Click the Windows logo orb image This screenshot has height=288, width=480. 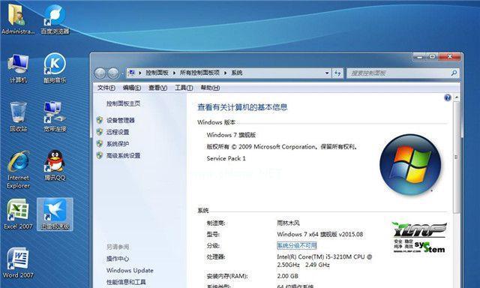[x=410, y=165]
